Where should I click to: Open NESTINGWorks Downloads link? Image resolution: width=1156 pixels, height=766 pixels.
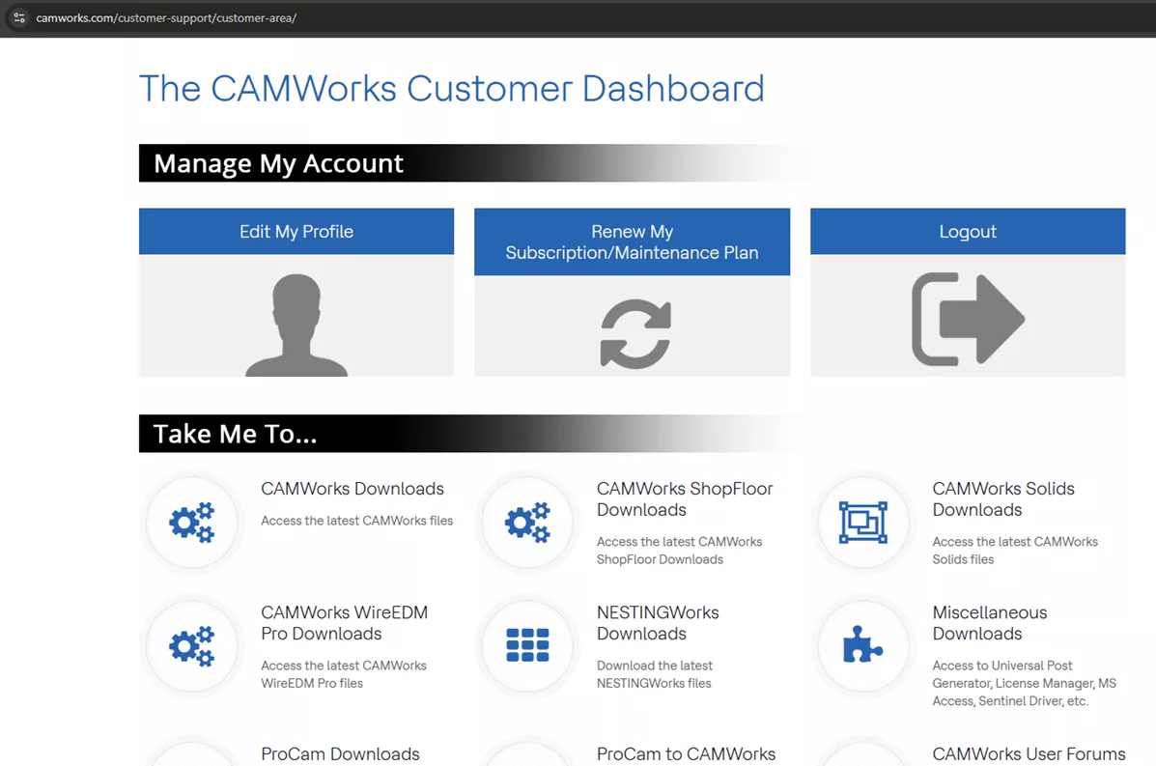click(658, 623)
